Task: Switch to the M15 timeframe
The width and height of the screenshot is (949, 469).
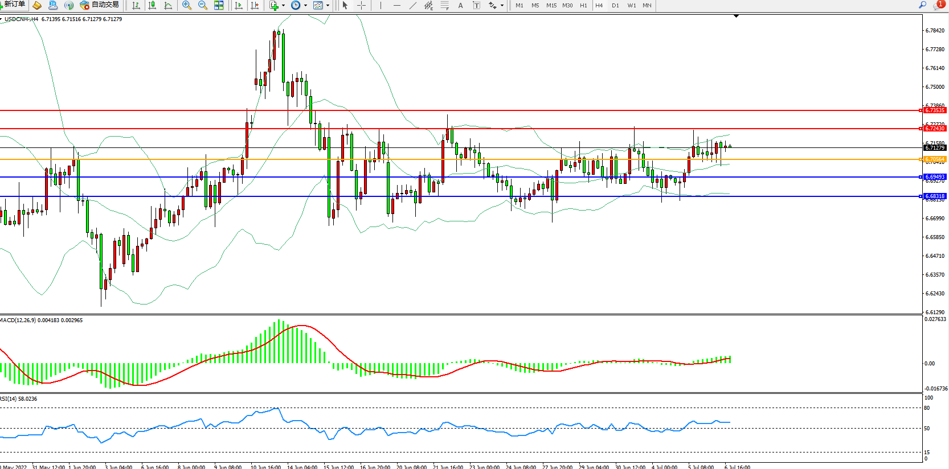Action: (x=551, y=5)
